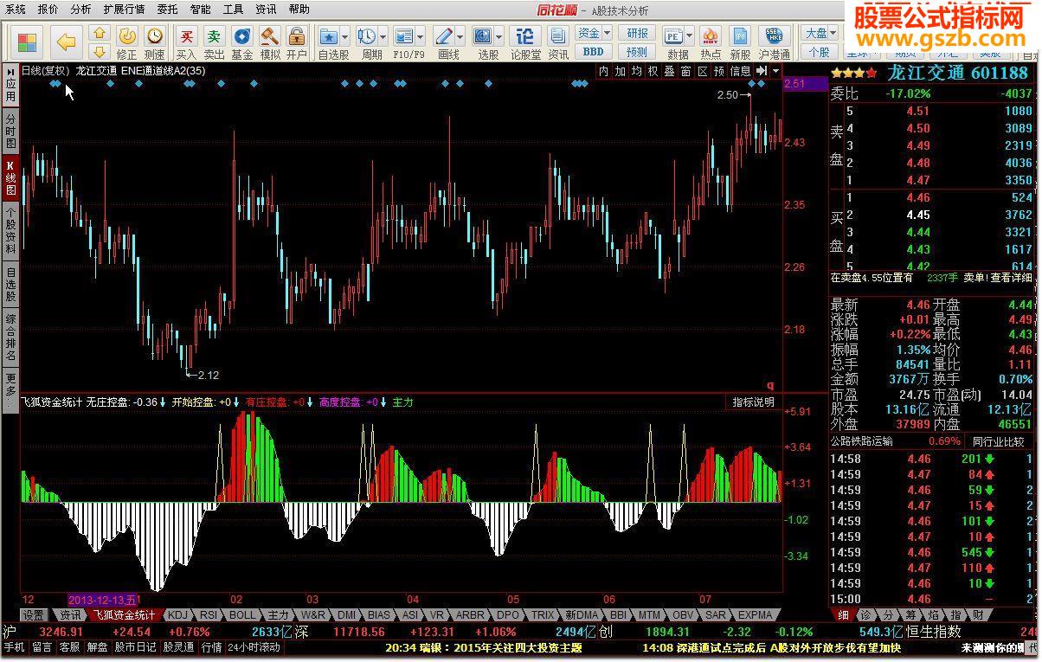Screen dimensions: 1042x662
Task: Toggle the 内 chart option
Action: click(603, 71)
